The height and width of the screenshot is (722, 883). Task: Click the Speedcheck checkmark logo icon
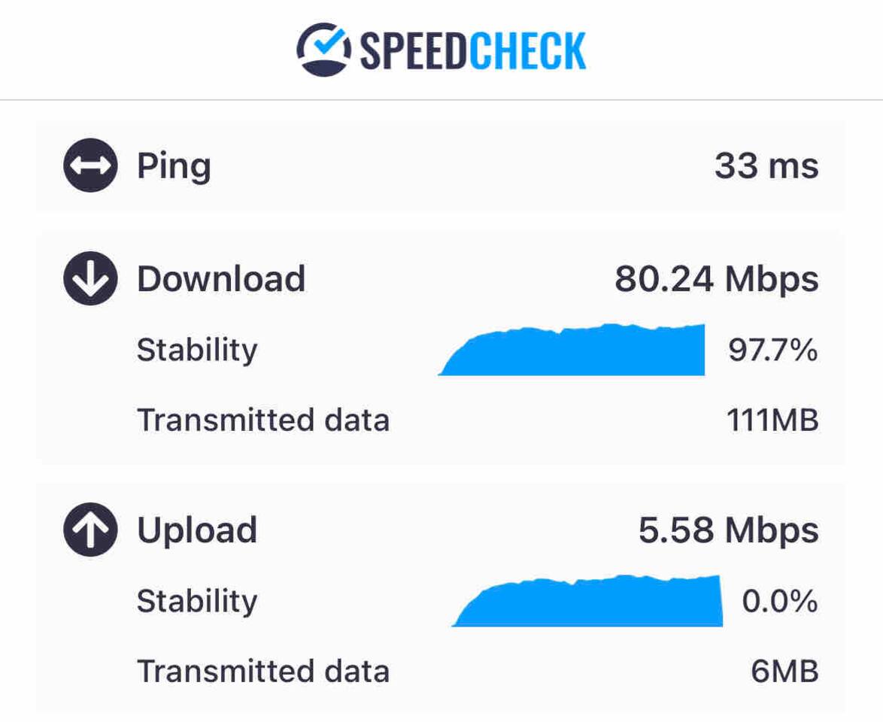coord(323,50)
